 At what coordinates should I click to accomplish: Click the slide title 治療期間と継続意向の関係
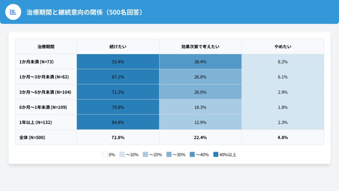85,12
